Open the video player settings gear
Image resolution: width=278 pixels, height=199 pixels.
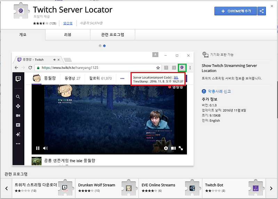point(166,148)
